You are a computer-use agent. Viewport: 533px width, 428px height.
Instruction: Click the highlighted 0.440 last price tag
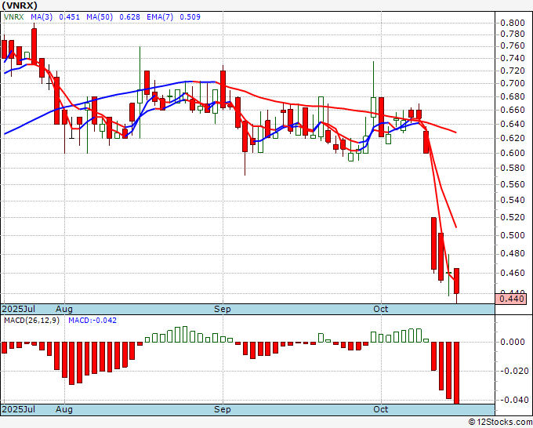(512, 299)
